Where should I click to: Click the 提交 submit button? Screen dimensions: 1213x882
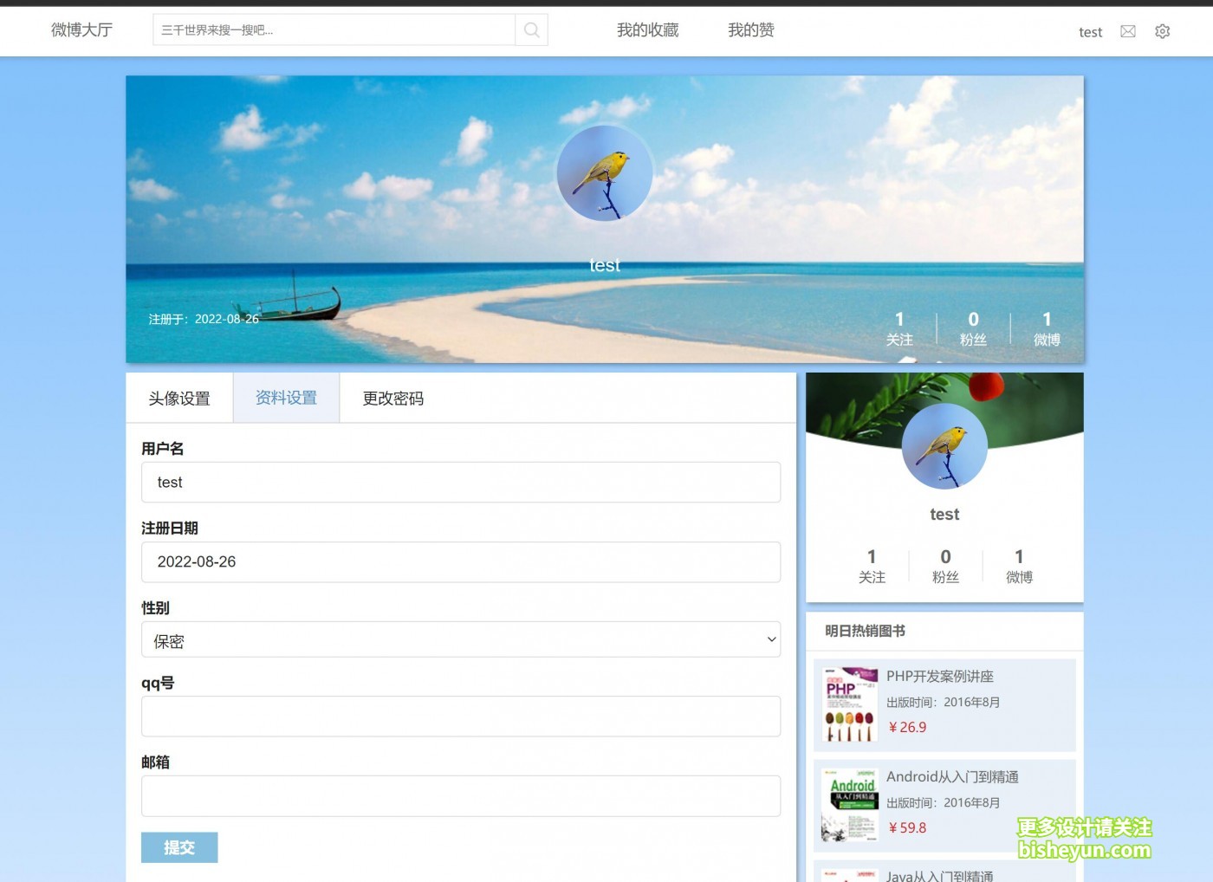179,847
